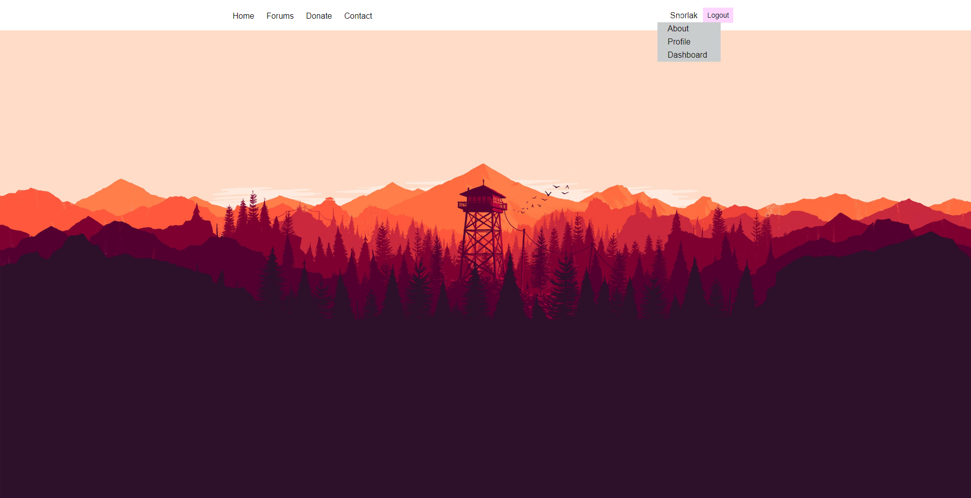Click the Logout button

click(x=718, y=15)
